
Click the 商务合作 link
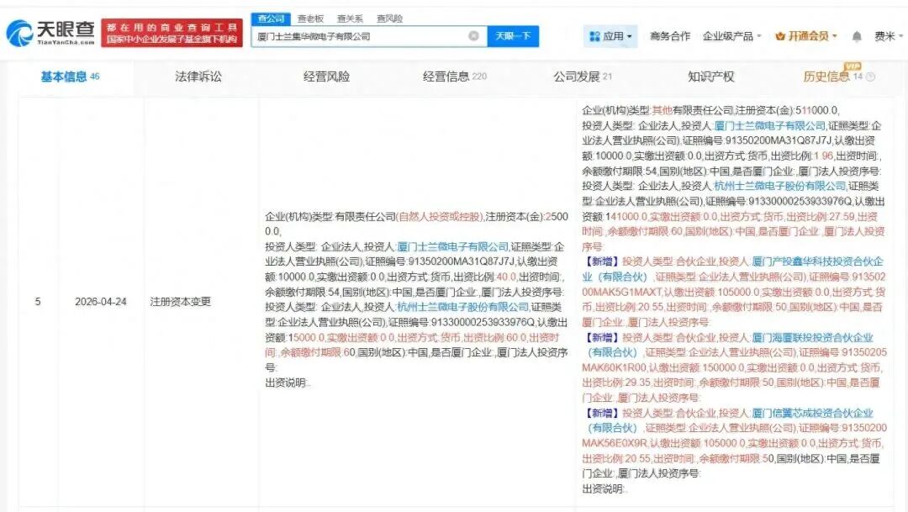pyautogui.click(x=670, y=36)
